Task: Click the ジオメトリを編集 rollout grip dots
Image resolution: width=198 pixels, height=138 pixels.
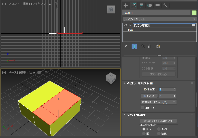Action: 192,115
